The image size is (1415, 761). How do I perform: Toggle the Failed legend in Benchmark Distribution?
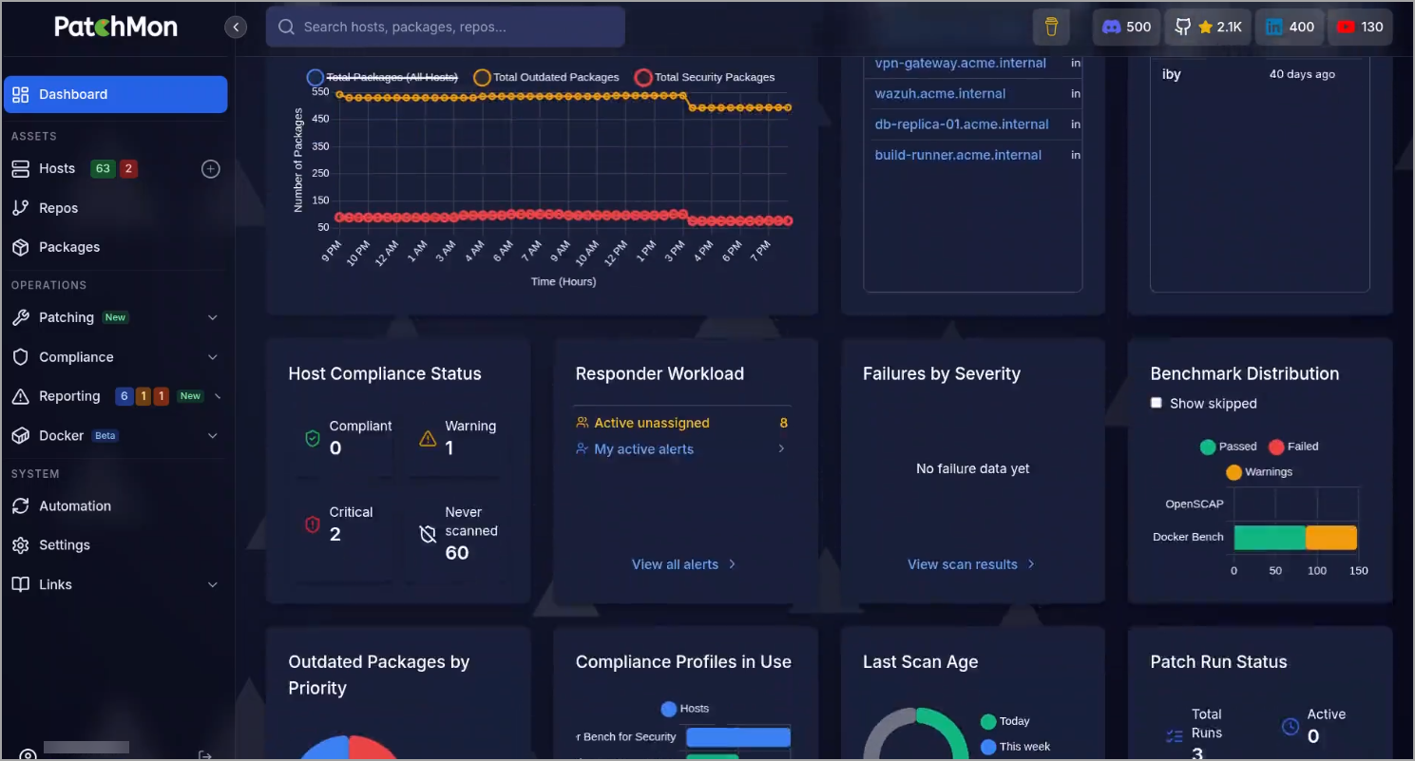(1293, 447)
